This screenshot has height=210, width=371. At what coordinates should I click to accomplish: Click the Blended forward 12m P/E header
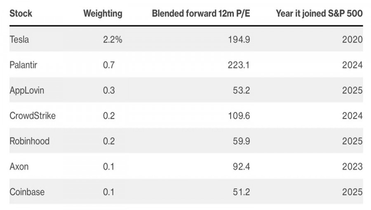[201, 13]
